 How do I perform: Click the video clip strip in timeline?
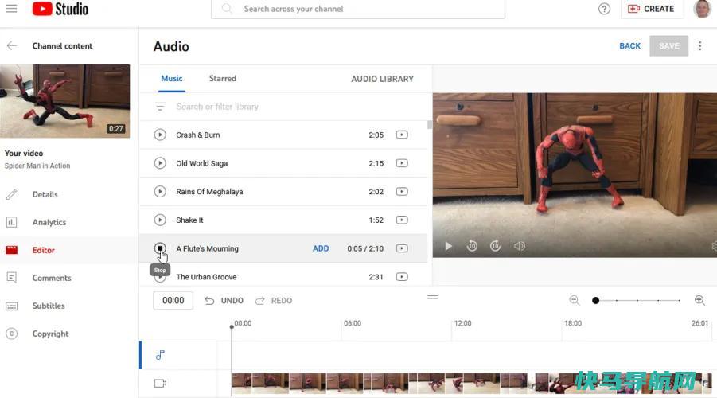tap(471, 384)
